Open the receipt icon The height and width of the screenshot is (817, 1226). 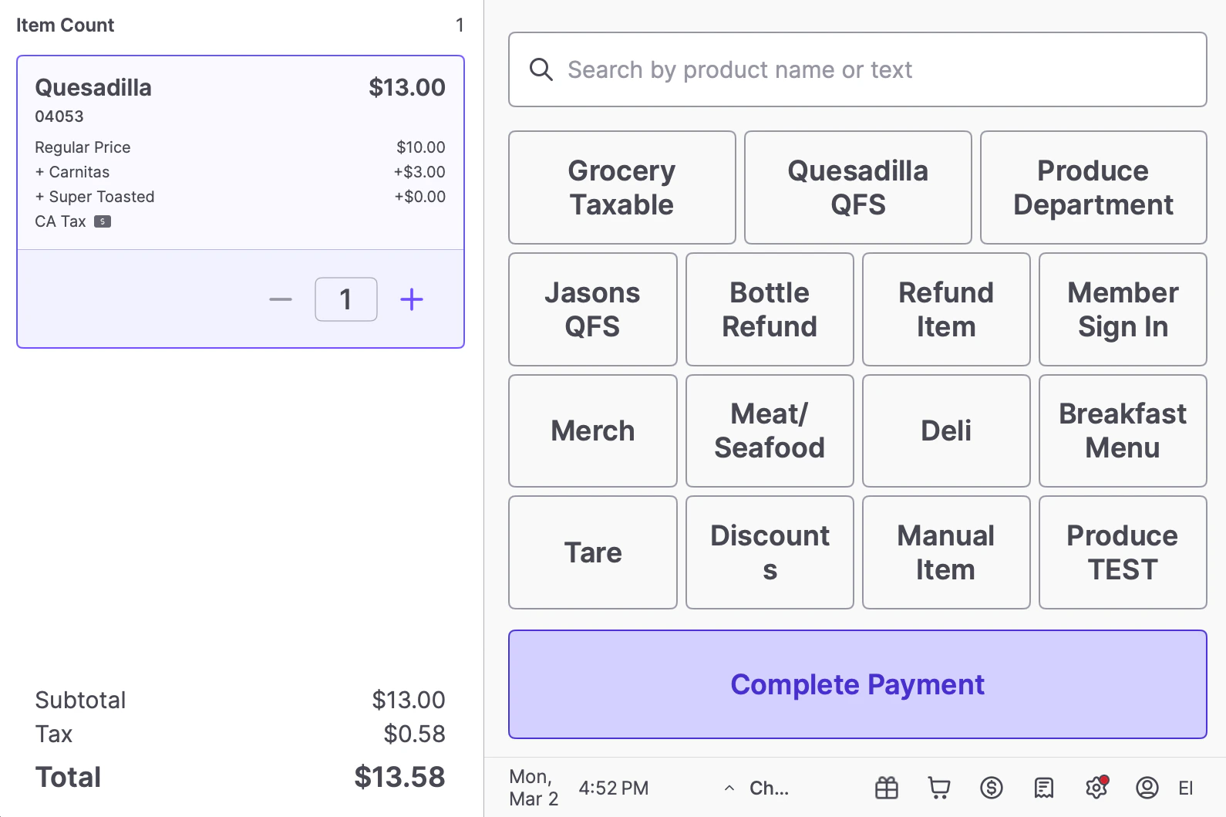pos(1043,788)
